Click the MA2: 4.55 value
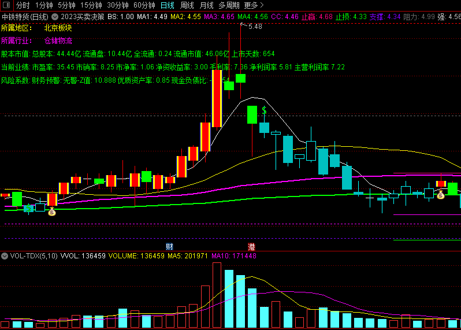The width and height of the screenshot is (461, 330). [185, 17]
